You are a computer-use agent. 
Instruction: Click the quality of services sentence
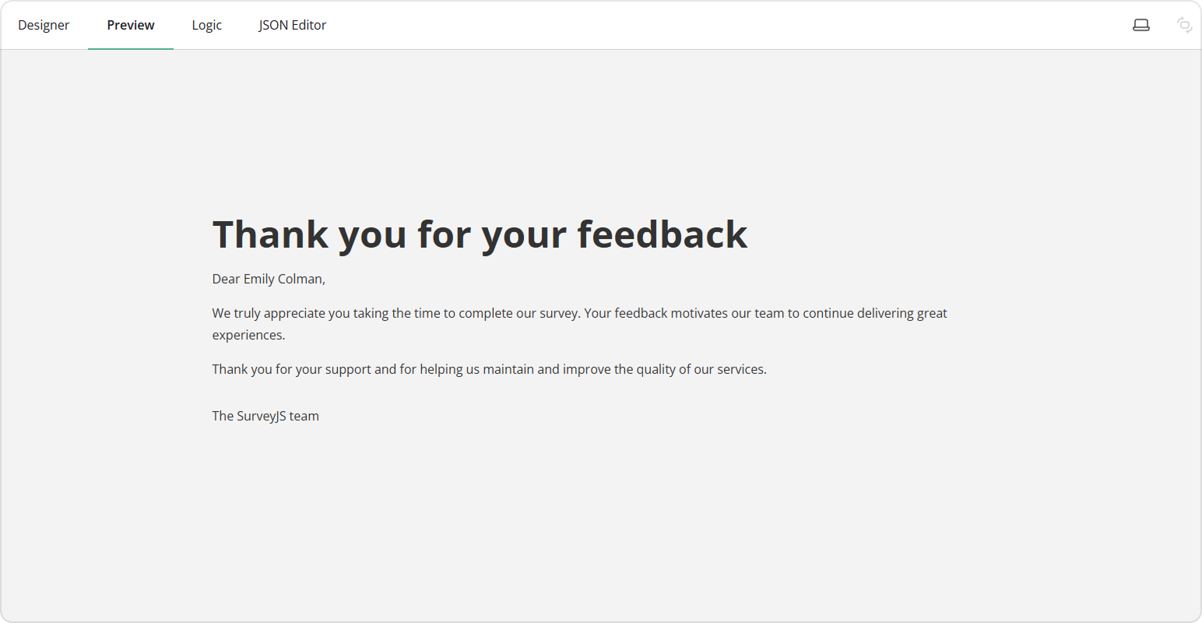click(489, 368)
